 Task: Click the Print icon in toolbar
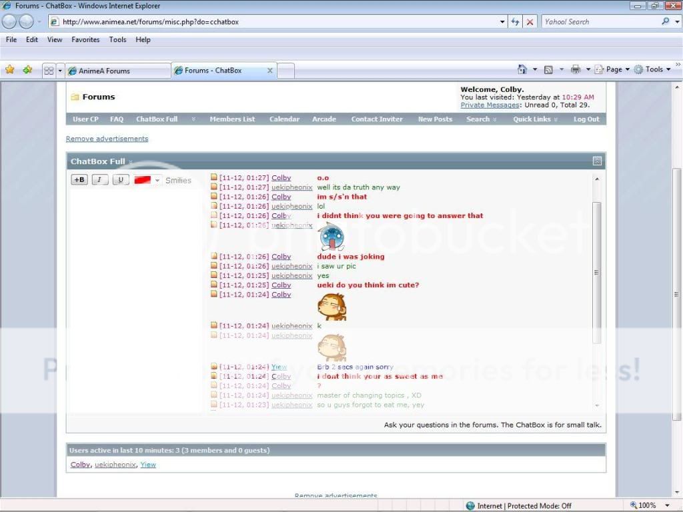[575, 69]
